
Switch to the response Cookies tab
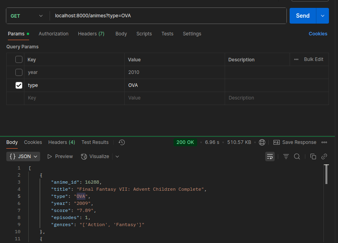click(x=33, y=142)
